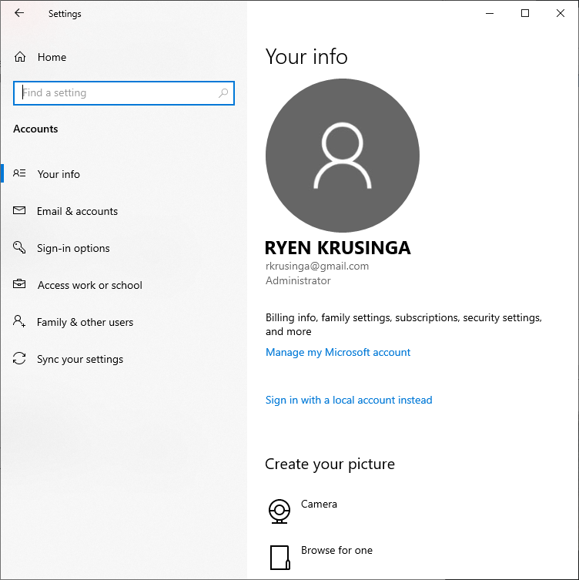Click the Browse for one file icon
The height and width of the screenshot is (580, 579).
(279, 558)
